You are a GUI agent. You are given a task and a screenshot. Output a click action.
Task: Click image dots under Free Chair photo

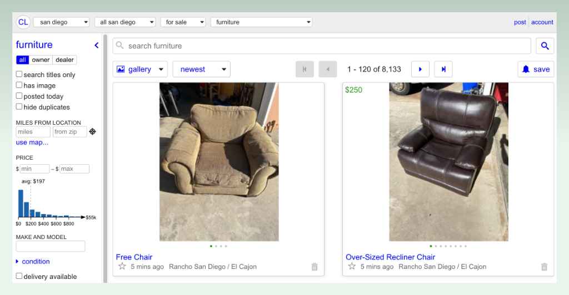pyautogui.click(x=218, y=246)
